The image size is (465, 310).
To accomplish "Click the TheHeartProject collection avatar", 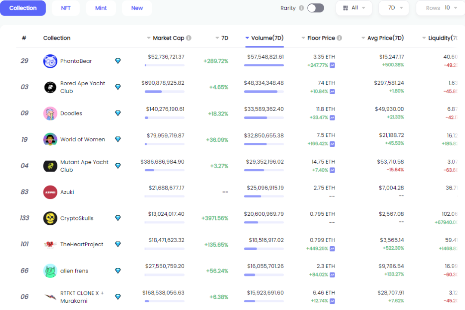I will point(50,244).
